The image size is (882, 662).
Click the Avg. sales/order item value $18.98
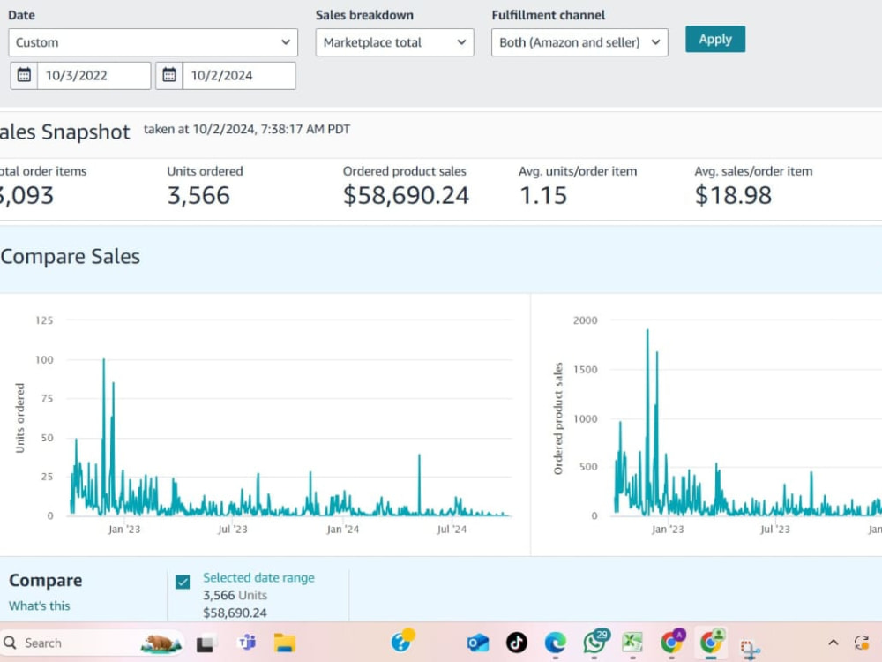coord(733,195)
